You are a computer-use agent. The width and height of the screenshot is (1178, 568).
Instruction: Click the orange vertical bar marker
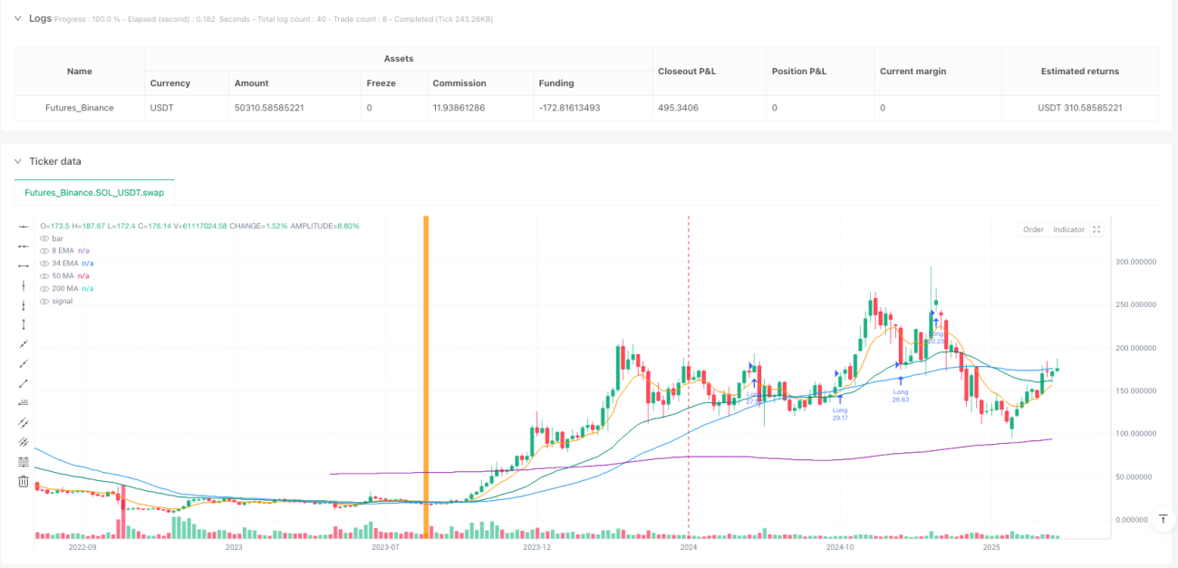pos(425,376)
